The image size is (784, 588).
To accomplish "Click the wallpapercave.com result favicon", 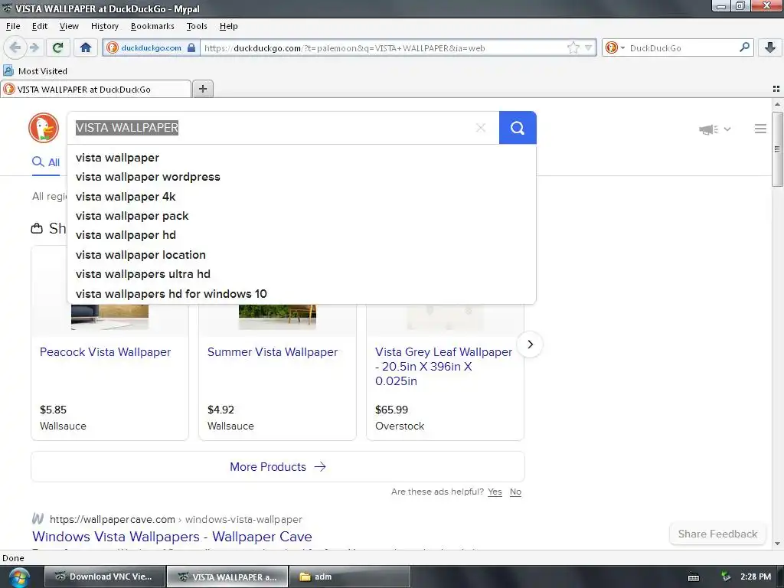I will pyautogui.click(x=38, y=518).
